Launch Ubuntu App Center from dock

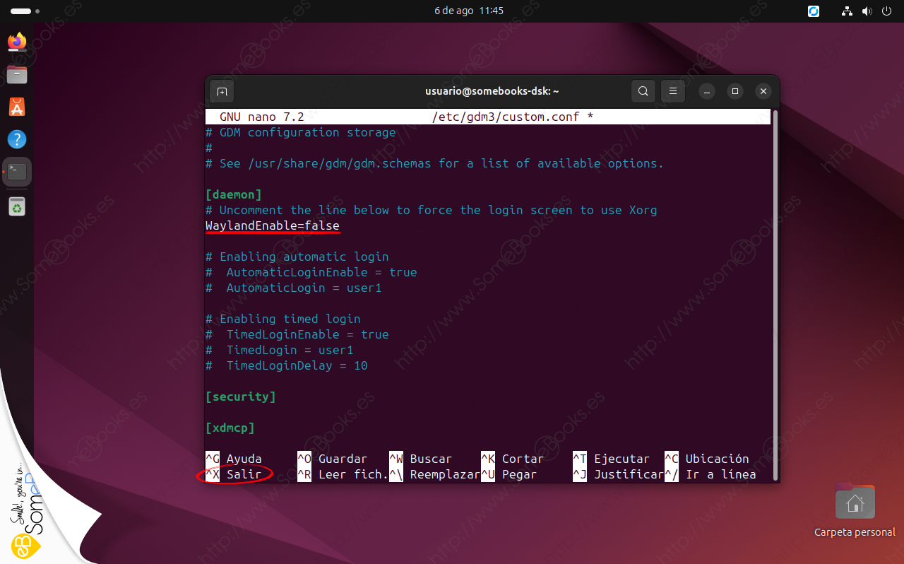(17, 107)
